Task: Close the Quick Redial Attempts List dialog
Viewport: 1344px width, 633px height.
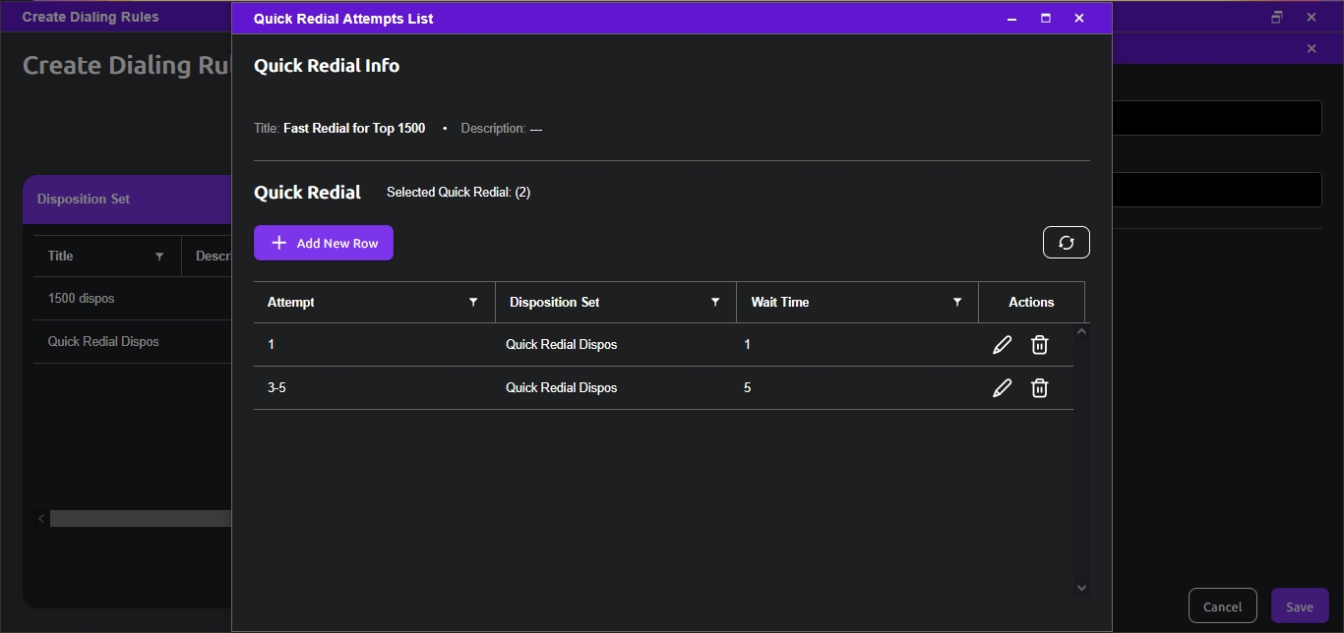Action: (x=1078, y=19)
